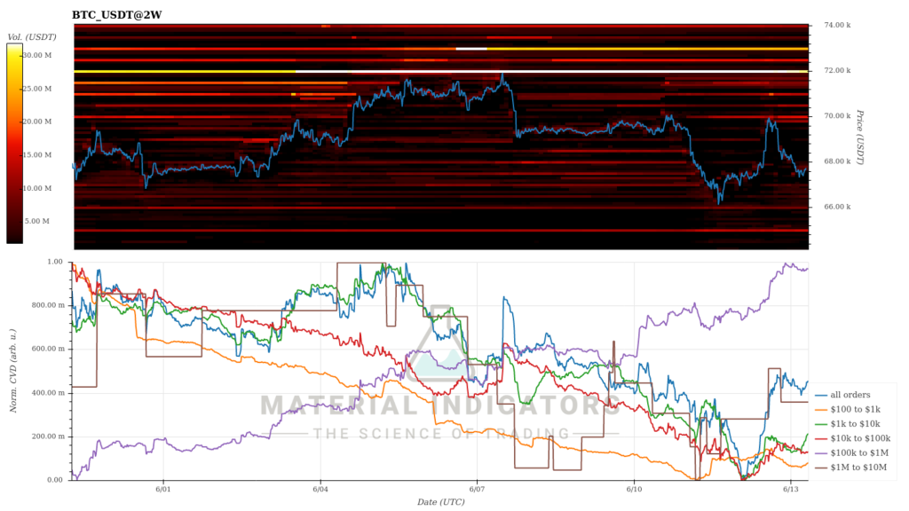This screenshot has height=511, width=909.
Task: Click the "Price (USDT)" axis title
Action: pos(859,137)
